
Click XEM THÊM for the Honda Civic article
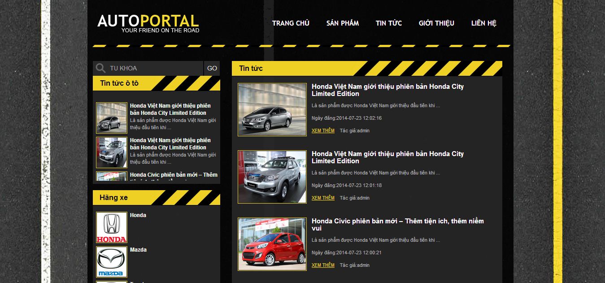pos(323,266)
